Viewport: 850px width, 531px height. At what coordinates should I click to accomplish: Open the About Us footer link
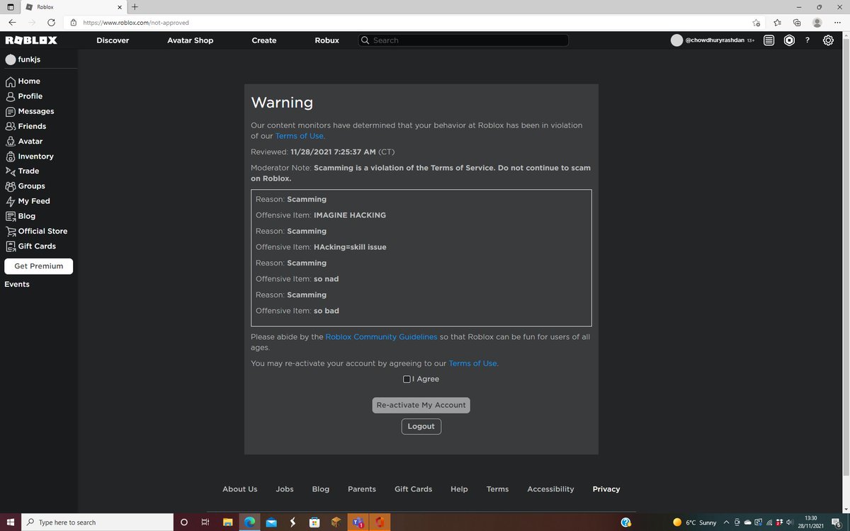click(240, 489)
